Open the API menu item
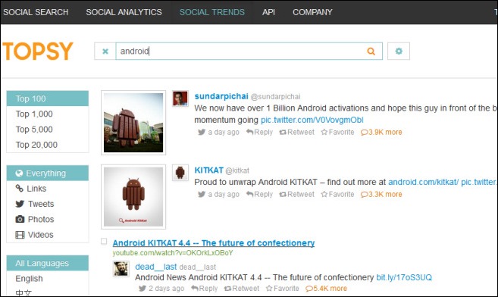 click(x=268, y=12)
